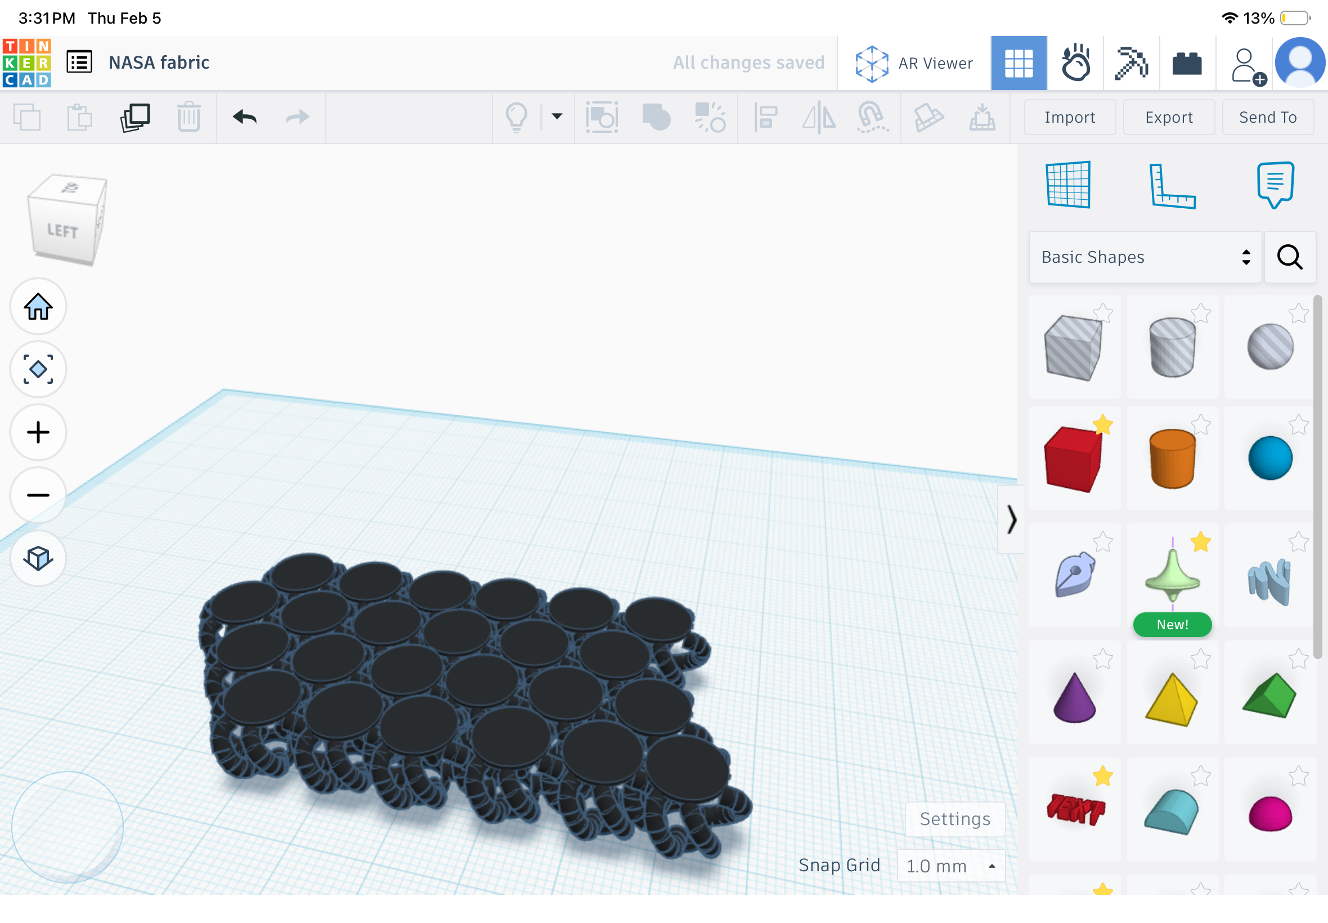The height and width of the screenshot is (923, 1328).
Task: Select the Fit all in view icon
Action: (x=38, y=370)
